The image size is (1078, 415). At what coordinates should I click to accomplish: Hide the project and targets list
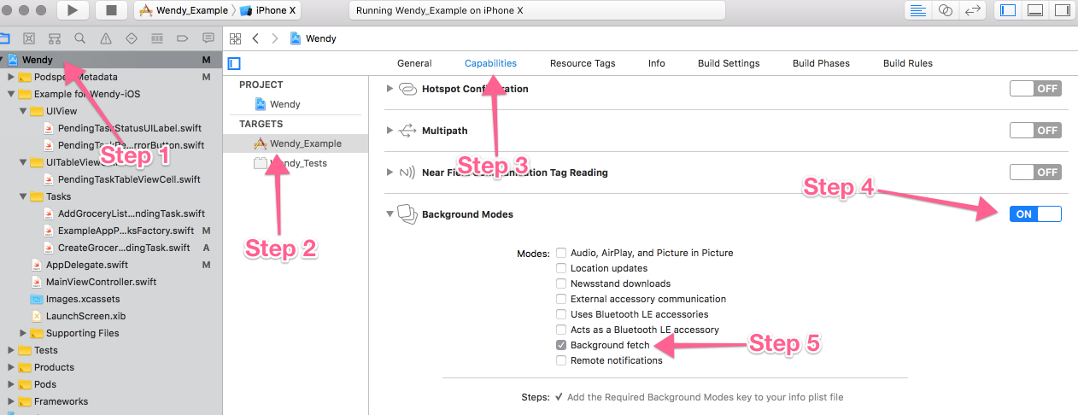click(x=235, y=63)
